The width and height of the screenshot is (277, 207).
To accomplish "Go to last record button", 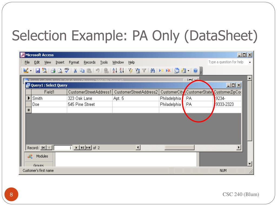I will coord(82,148).
